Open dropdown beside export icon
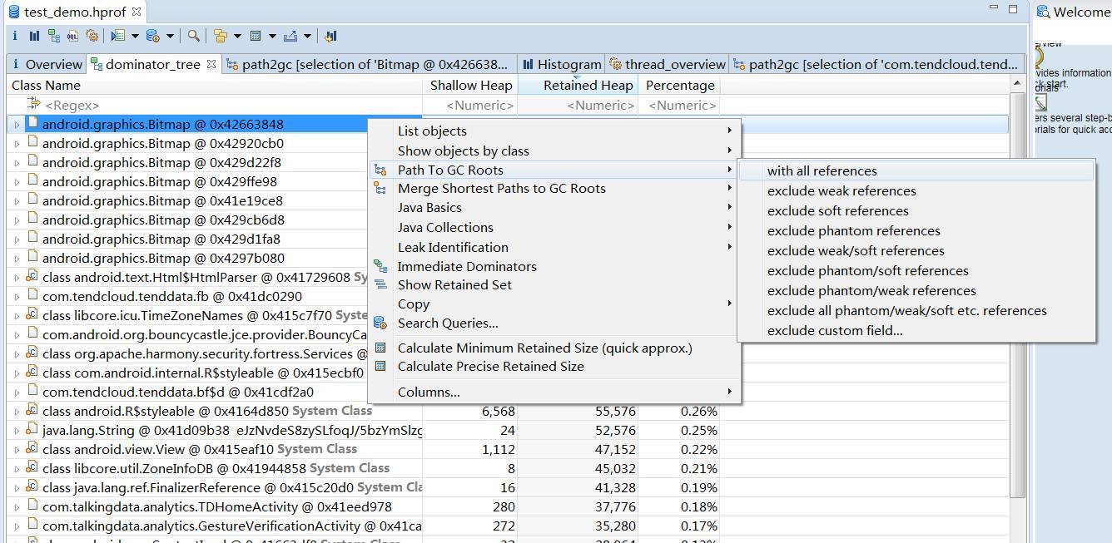1112x543 pixels. (x=307, y=36)
